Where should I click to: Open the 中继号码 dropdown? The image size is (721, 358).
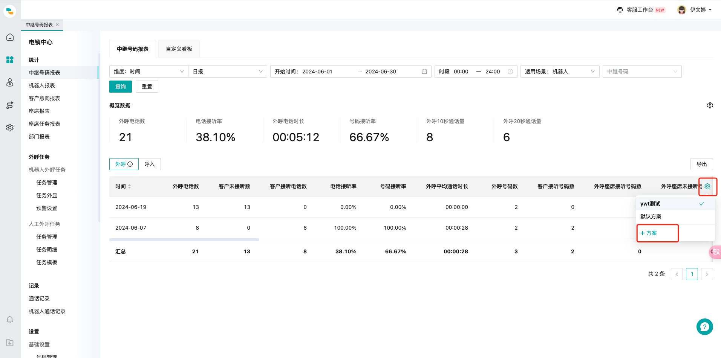pyautogui.click(x=642, y=72)
